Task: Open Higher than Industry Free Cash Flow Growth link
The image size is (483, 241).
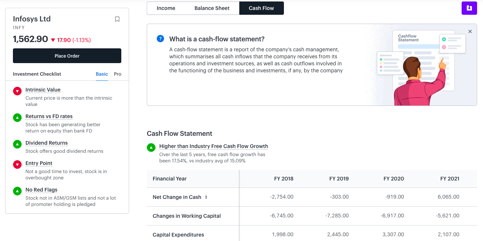Action: tap(213, 146)
